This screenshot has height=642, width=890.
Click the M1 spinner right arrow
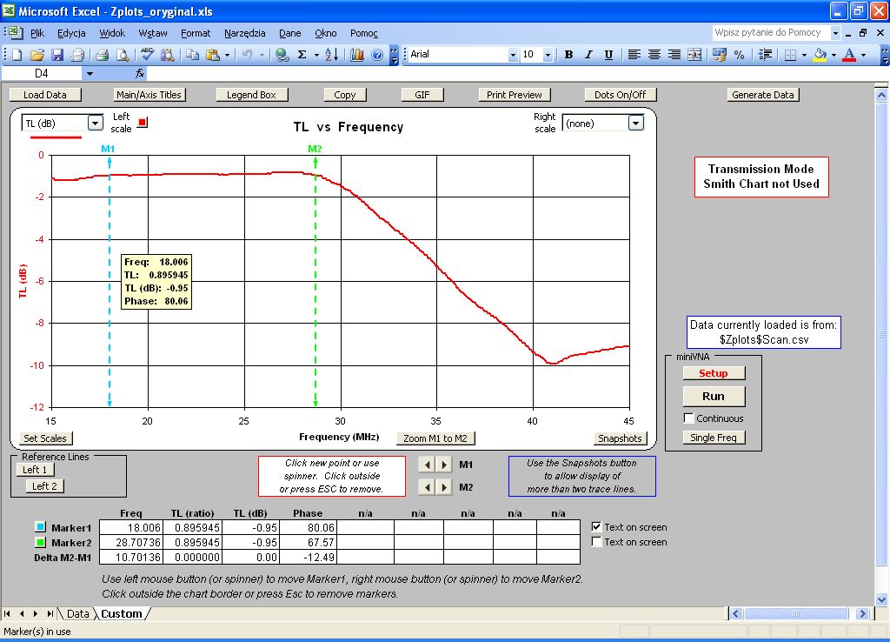pyautogui.click(x=444, y=465)
